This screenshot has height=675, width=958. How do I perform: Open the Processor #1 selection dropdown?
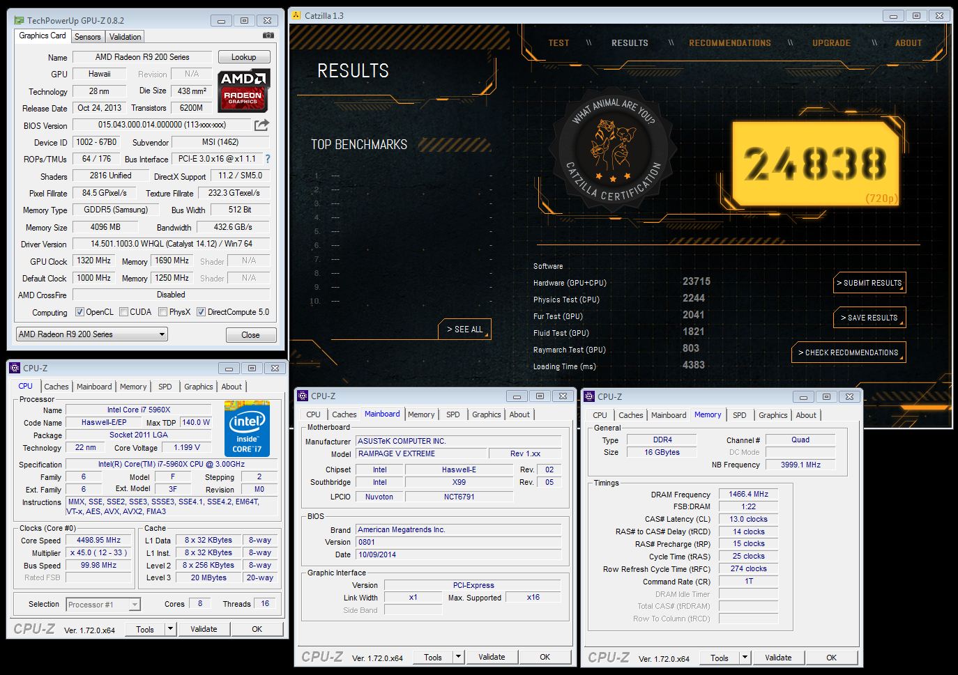[103, 605]
